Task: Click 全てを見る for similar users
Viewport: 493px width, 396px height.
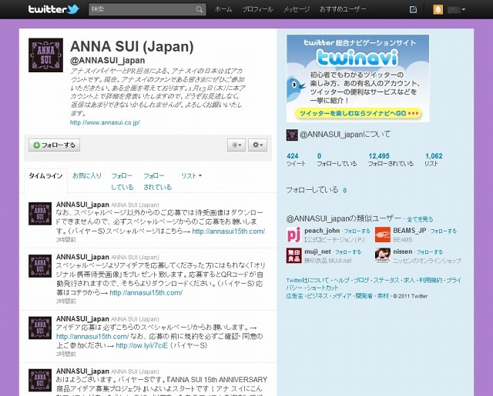Action: 420,219
